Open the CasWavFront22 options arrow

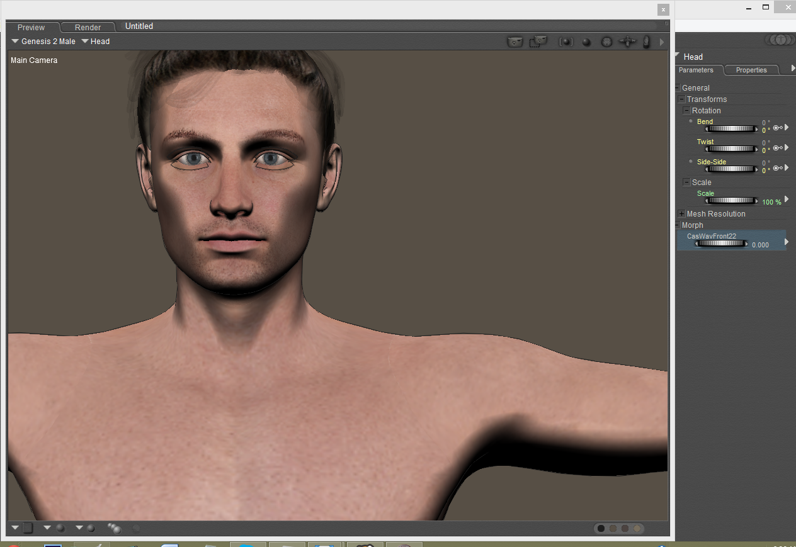[x=787, y=242]
